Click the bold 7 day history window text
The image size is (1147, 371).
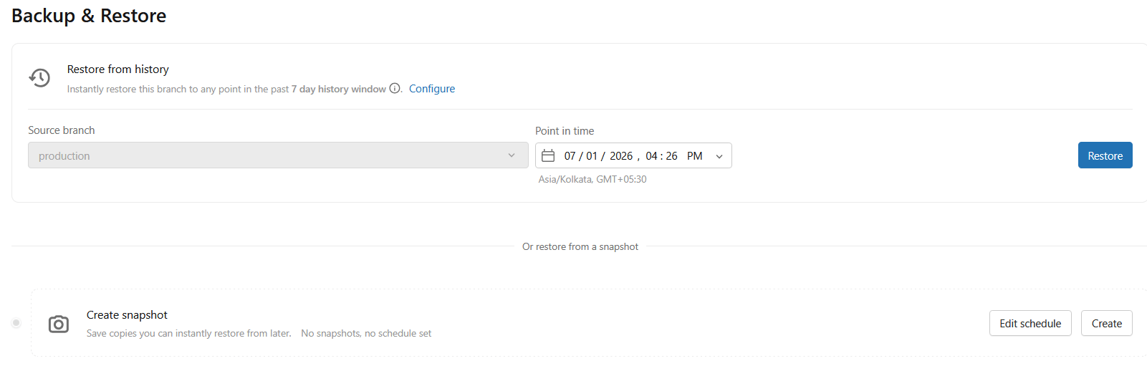(x=339, y=90)
